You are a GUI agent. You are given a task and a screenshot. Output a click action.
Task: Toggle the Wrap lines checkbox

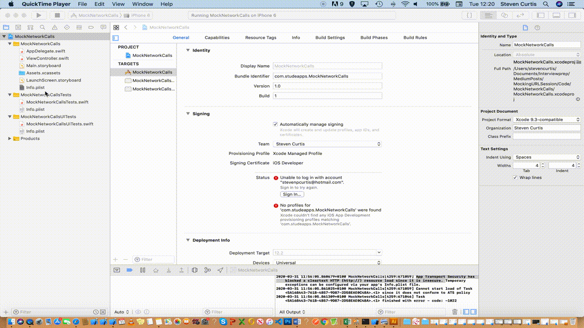[x=515, y=177]
